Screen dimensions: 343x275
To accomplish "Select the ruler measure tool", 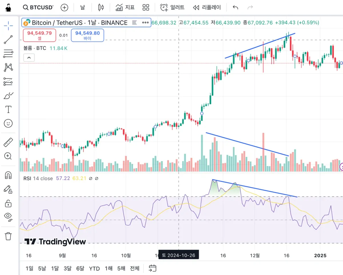I will pyautogui.click(x=8, y=142).
